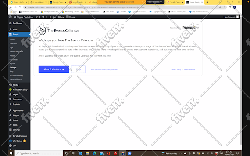The width and height of the screenshot is (250, 156).
Task: Open the main WordPress Settings menu
Action: [16, 130]
